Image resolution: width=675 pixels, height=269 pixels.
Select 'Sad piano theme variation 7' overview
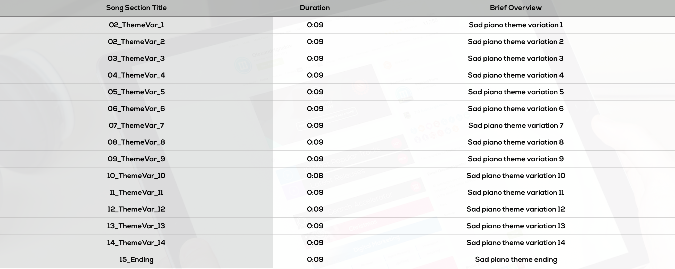516,125
